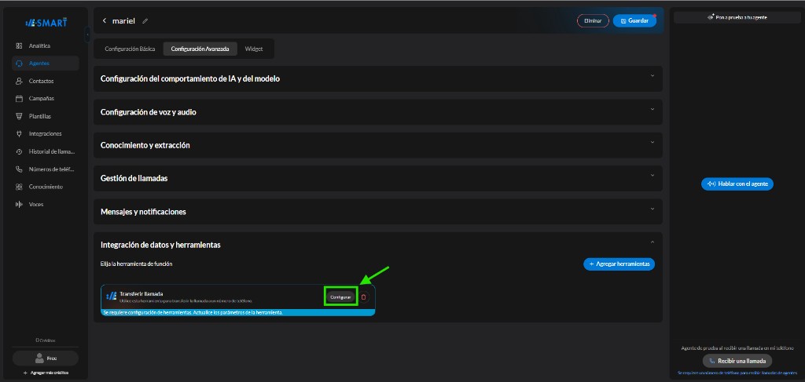Switch to Configuración Básica tab
The height and width of the screenshot is (382, 805).
(130, 49)
